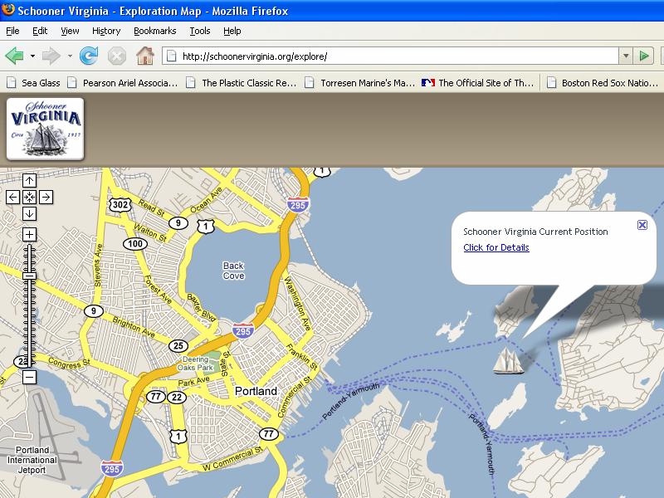The width and height of the screenshot is (664, 498).
Task: Click the route 302 shield on map
Action: coord(120,205)
